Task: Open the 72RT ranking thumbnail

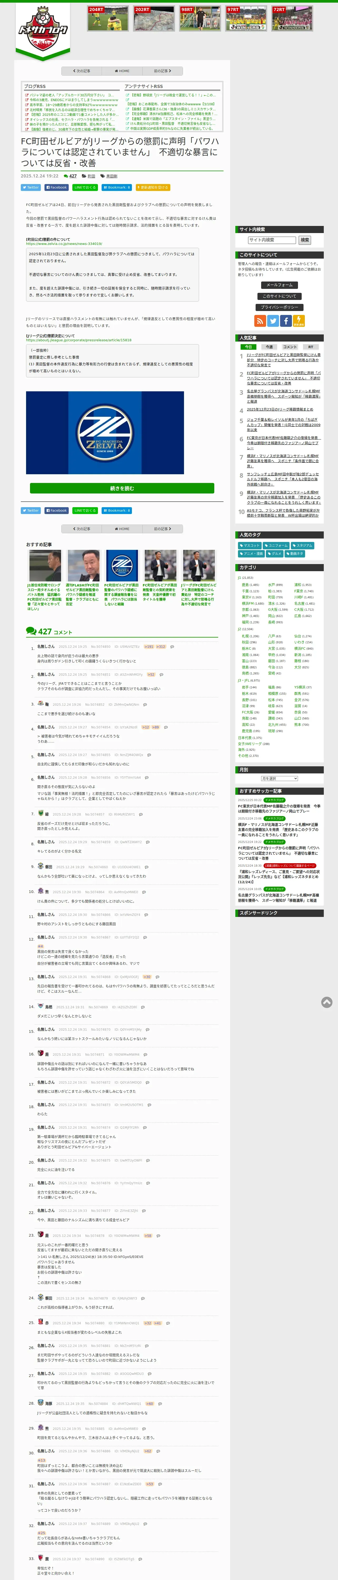Action: (x=292, y=18)
